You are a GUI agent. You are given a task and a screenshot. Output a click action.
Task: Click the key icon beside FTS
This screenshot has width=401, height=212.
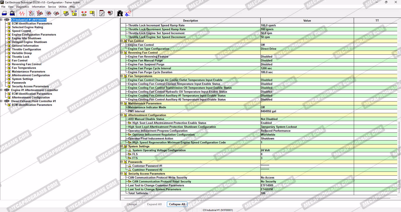tap(130, 158)
